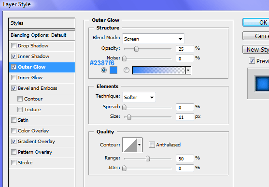Click the Spread value field

point(185,107)
